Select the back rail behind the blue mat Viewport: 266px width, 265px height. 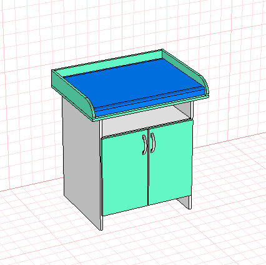tap(108, 62)
